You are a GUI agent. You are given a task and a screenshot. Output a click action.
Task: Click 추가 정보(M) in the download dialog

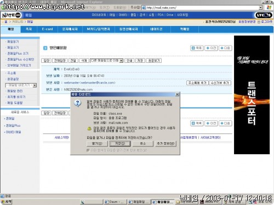(165, 144)
